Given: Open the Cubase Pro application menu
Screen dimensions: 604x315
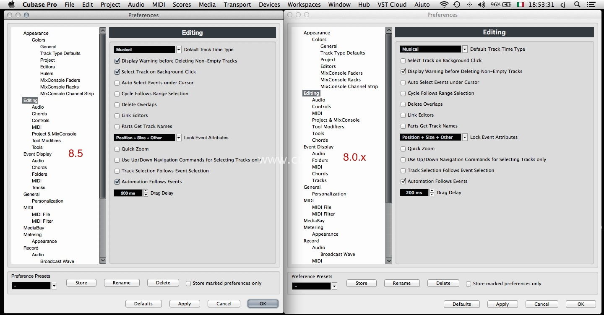Looking at the screenshot, I should pos(39,5).
